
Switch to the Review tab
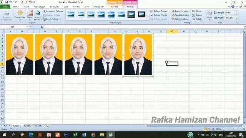point(76,7)
